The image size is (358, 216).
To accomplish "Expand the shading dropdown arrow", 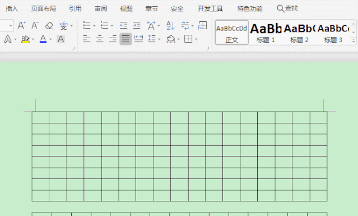I will pos(179,39).
